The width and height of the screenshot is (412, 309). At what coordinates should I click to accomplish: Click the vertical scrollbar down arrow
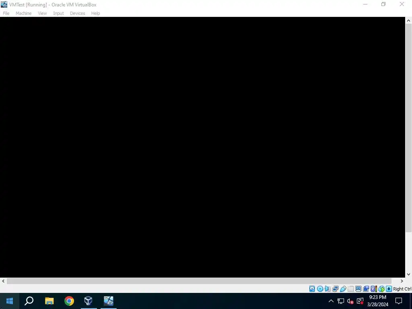click(408, 274)
